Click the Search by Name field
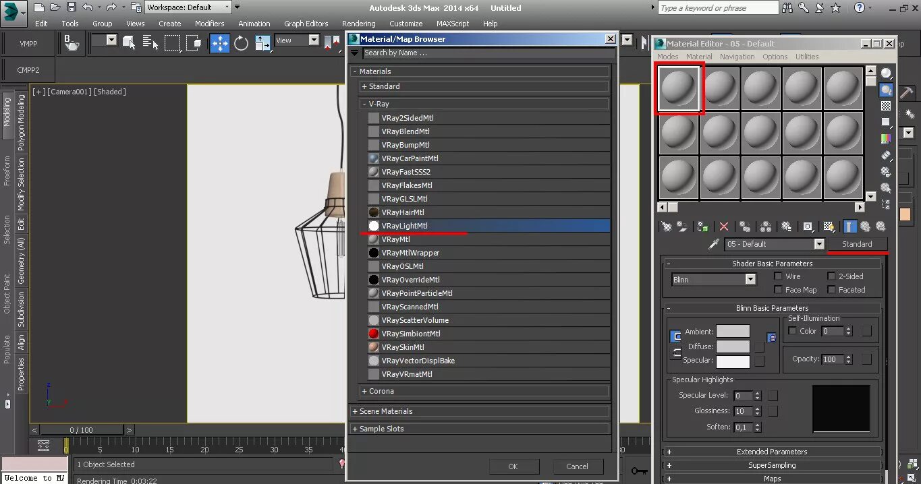Screen dimensions: 921x484 pyautogui.click(x=489, y=53)
